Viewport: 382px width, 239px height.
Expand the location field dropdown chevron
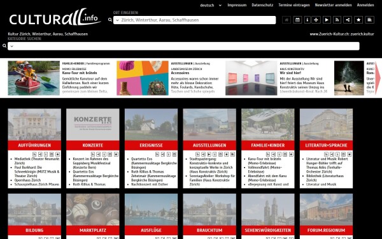pyautogui.click(x=117, y=20)
